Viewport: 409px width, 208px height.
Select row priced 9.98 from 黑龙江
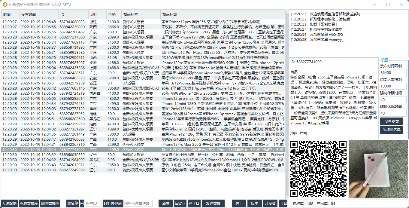point(143,160)
